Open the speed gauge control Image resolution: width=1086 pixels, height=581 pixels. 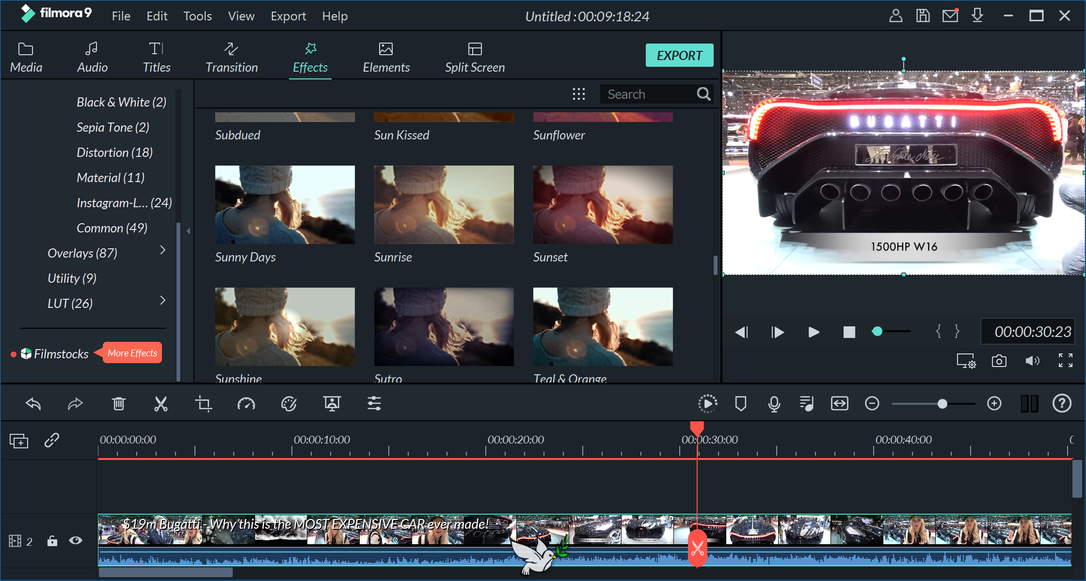246,403
